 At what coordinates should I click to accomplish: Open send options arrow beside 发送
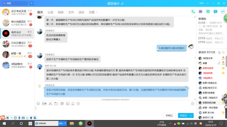click(x=191, y=115)
